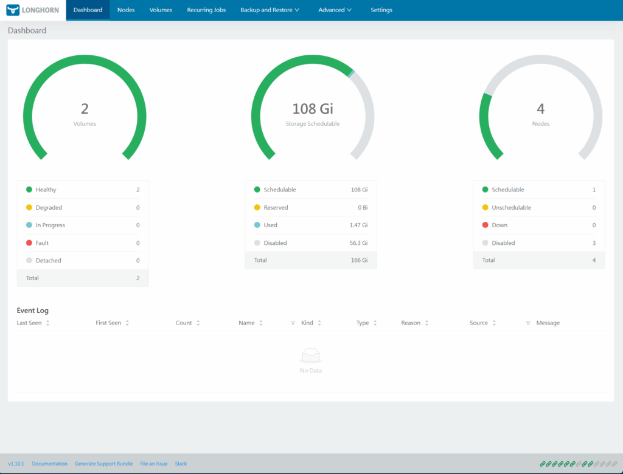This screenshot has width=623, height=474.
Task: Click the green Volumes gauge arc
Action: [85, 58]
